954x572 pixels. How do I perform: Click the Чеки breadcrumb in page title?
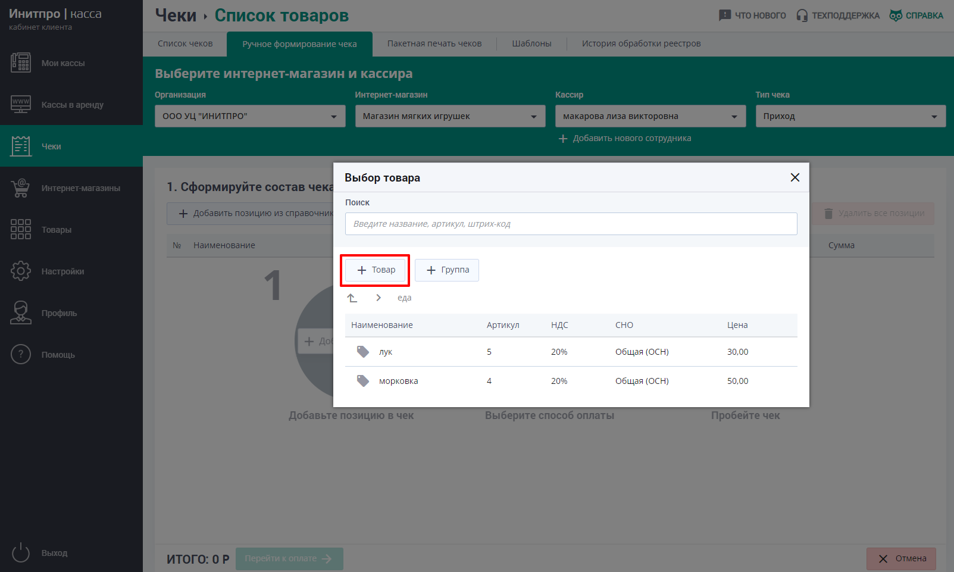click(176, 15)
